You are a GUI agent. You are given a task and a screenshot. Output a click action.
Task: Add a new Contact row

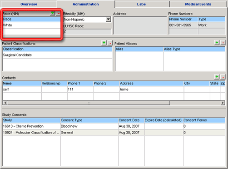pos(217,77)
